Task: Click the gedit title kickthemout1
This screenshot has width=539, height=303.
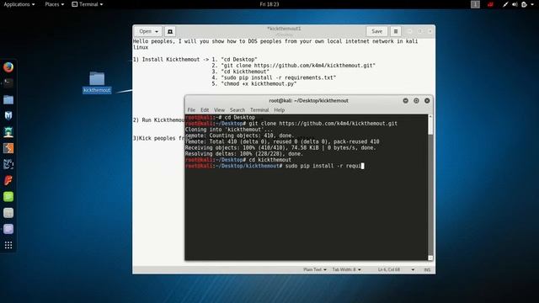Action: [284, 29]
